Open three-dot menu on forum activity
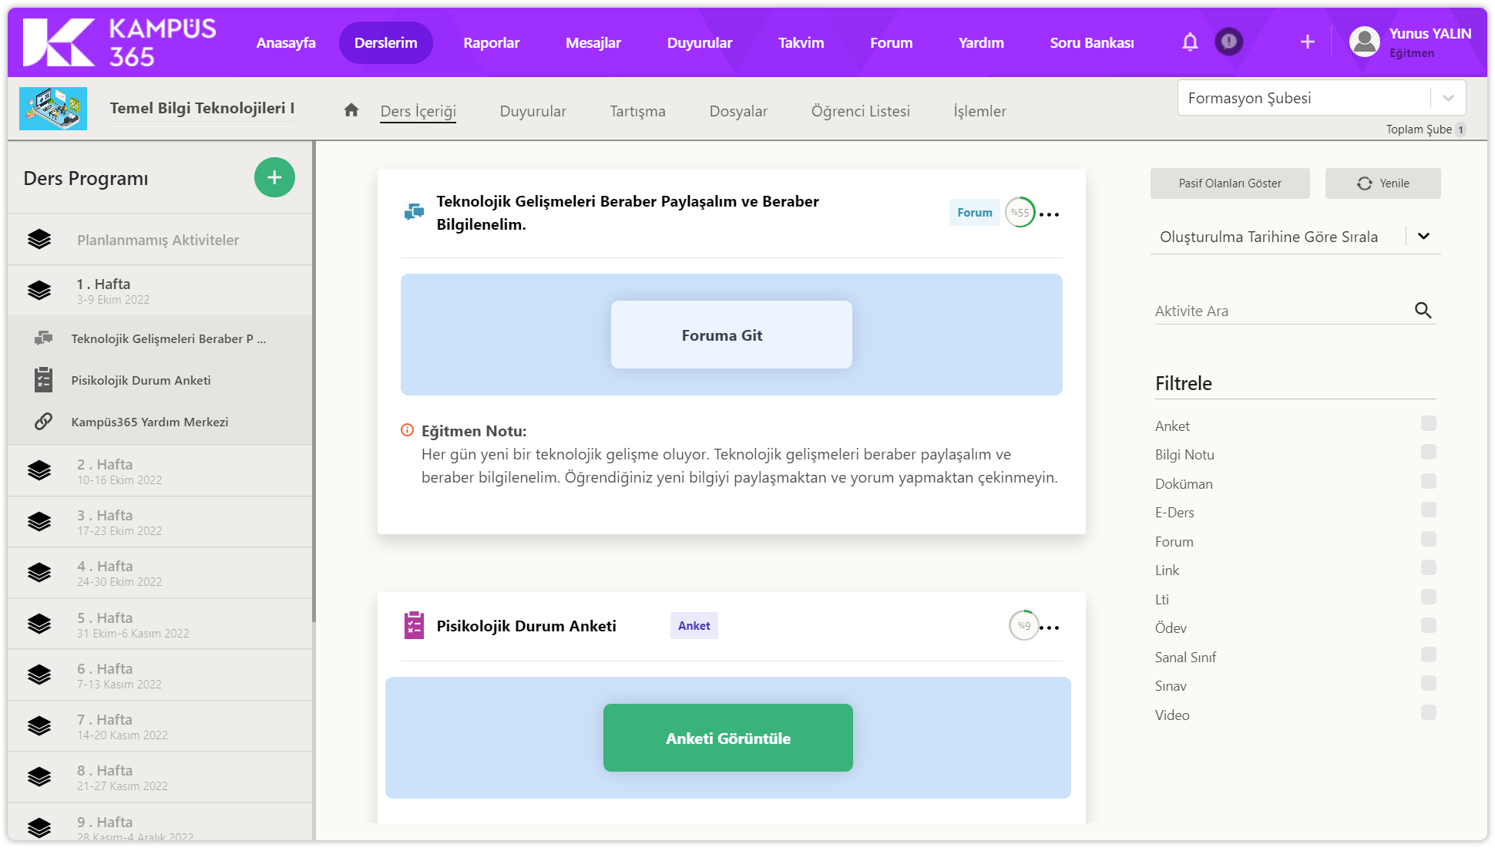 coord(1049,214)
